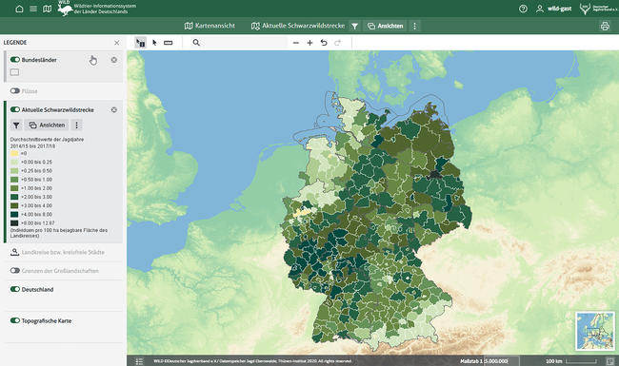619x366 pixels.
Task: Click the wild-gast user account
Action: coord(553,9)
